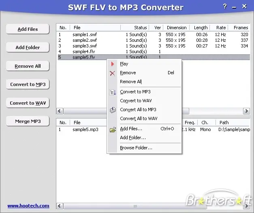Select sample1.swf in the file list
The image size is (254, 213).
pyautogui.click(x=85, y=34)
